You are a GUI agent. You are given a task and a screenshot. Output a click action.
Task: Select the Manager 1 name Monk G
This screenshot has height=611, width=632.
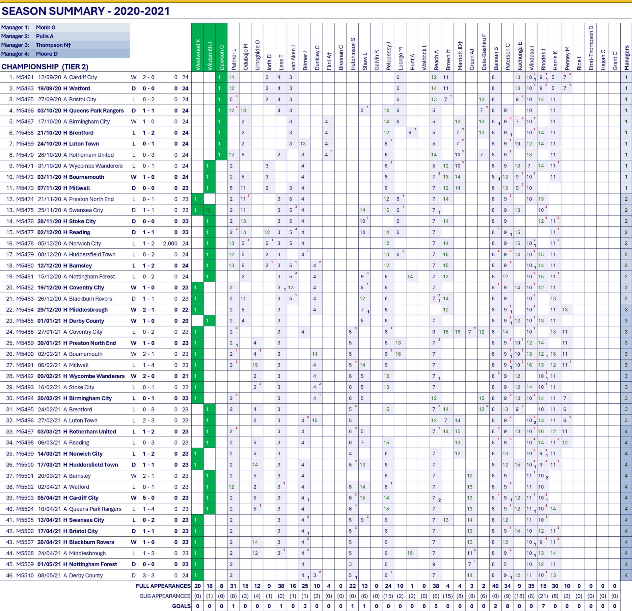(46, 28)
